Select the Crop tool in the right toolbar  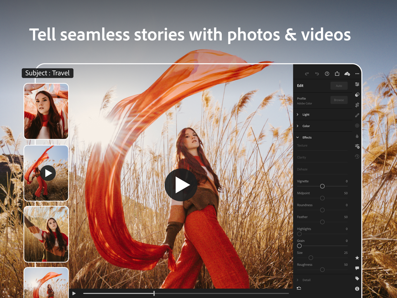click(x=357, y=105)
